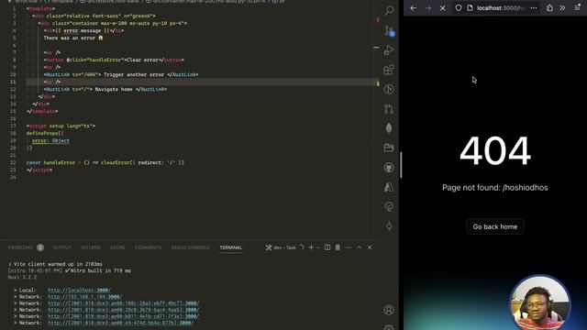This screenshot has width=587, height=330.
Task: Click the 'Vite client warmed up' terminal line
Action: 55,264
